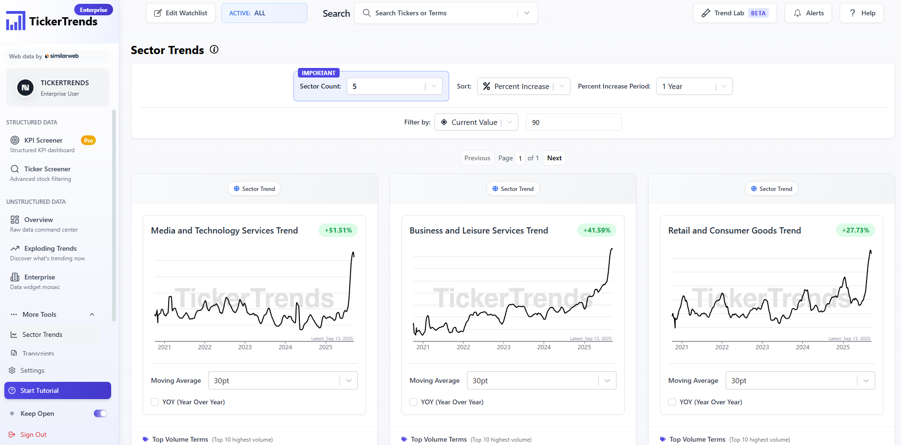Click the Filter by value input field
The height and width of the screenshot is (445, 901).
pyautogui.click(x=573, y=122)
